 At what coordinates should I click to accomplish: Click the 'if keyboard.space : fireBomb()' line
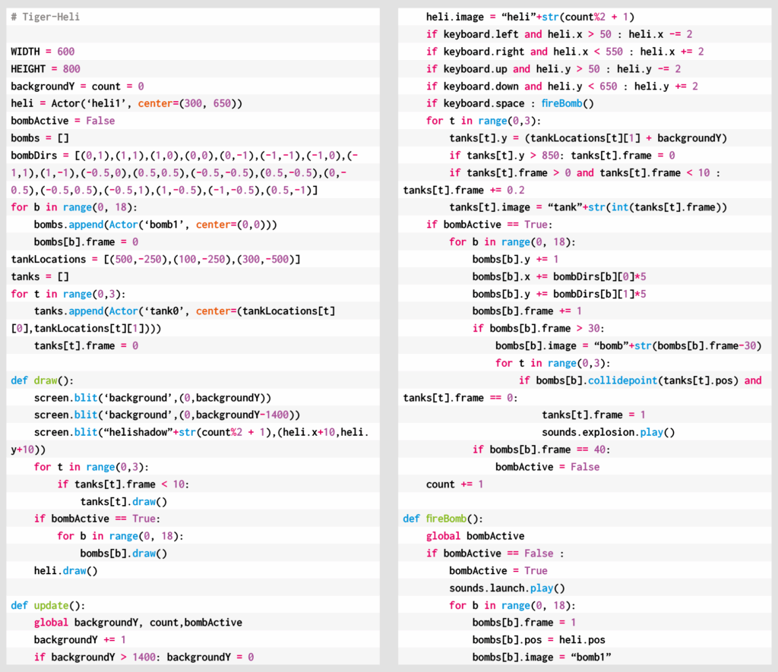510,103
